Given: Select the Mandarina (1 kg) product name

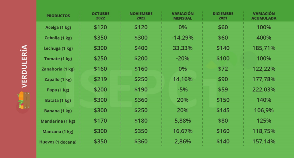Looking at the screenshot, I should tap(58, 121).
